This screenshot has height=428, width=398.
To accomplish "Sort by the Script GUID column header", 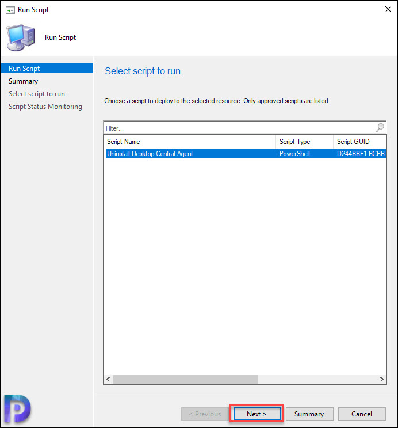I will coord(360,142).
